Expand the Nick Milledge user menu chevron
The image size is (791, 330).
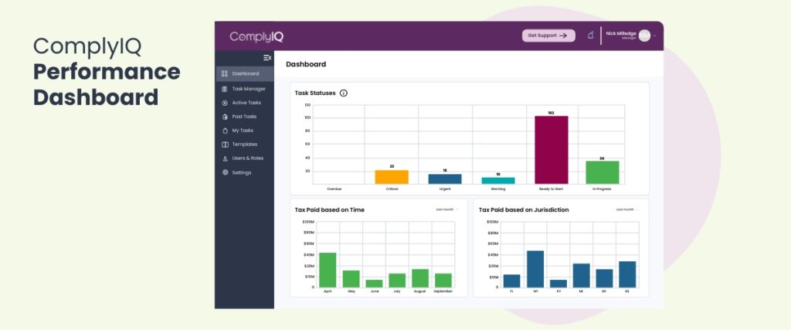coord(656,36)
